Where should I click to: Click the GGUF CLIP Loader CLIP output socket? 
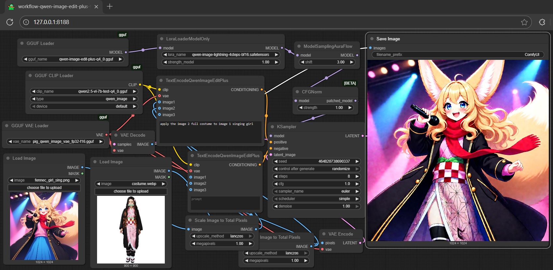click(140, 85)
